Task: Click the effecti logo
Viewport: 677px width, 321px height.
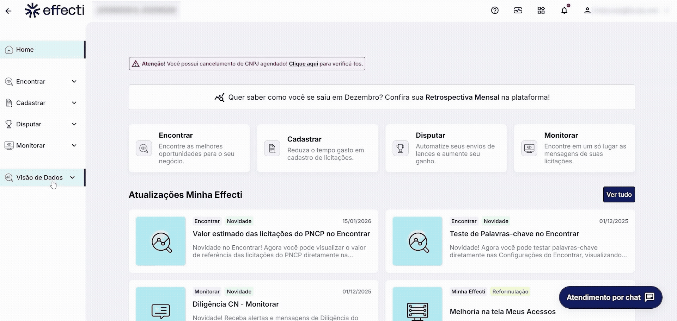Action: pos(55,10)
